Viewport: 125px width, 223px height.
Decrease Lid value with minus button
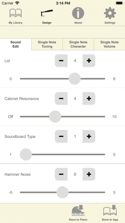61,61
